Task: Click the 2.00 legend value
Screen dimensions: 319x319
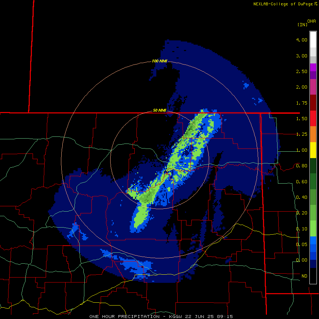Action: click(302, 87)
